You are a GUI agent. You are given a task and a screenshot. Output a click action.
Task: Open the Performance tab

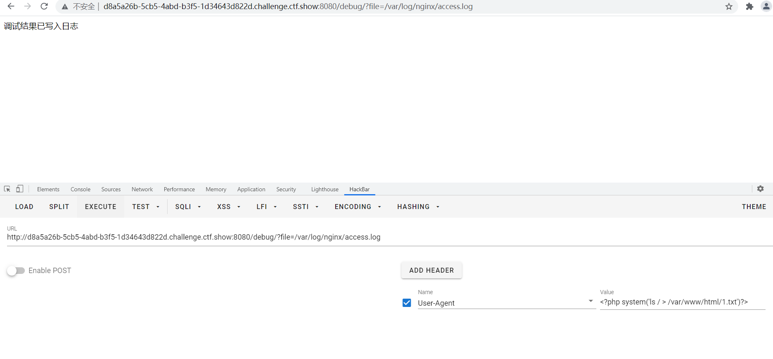(x=179, y=189)
